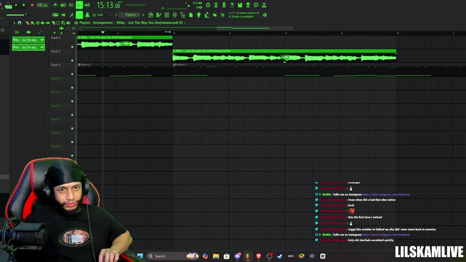This screenshot has height=262, width=466.
Task: Click the newer version available notification
Action: click(244, 15)
